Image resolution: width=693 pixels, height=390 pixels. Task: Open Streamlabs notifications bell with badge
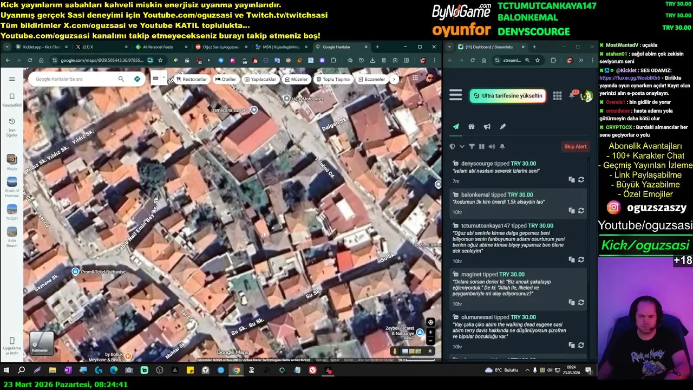(573, 95)
